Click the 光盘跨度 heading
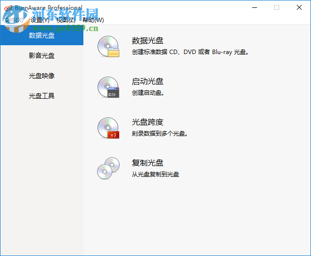 (x=148, y=122)
